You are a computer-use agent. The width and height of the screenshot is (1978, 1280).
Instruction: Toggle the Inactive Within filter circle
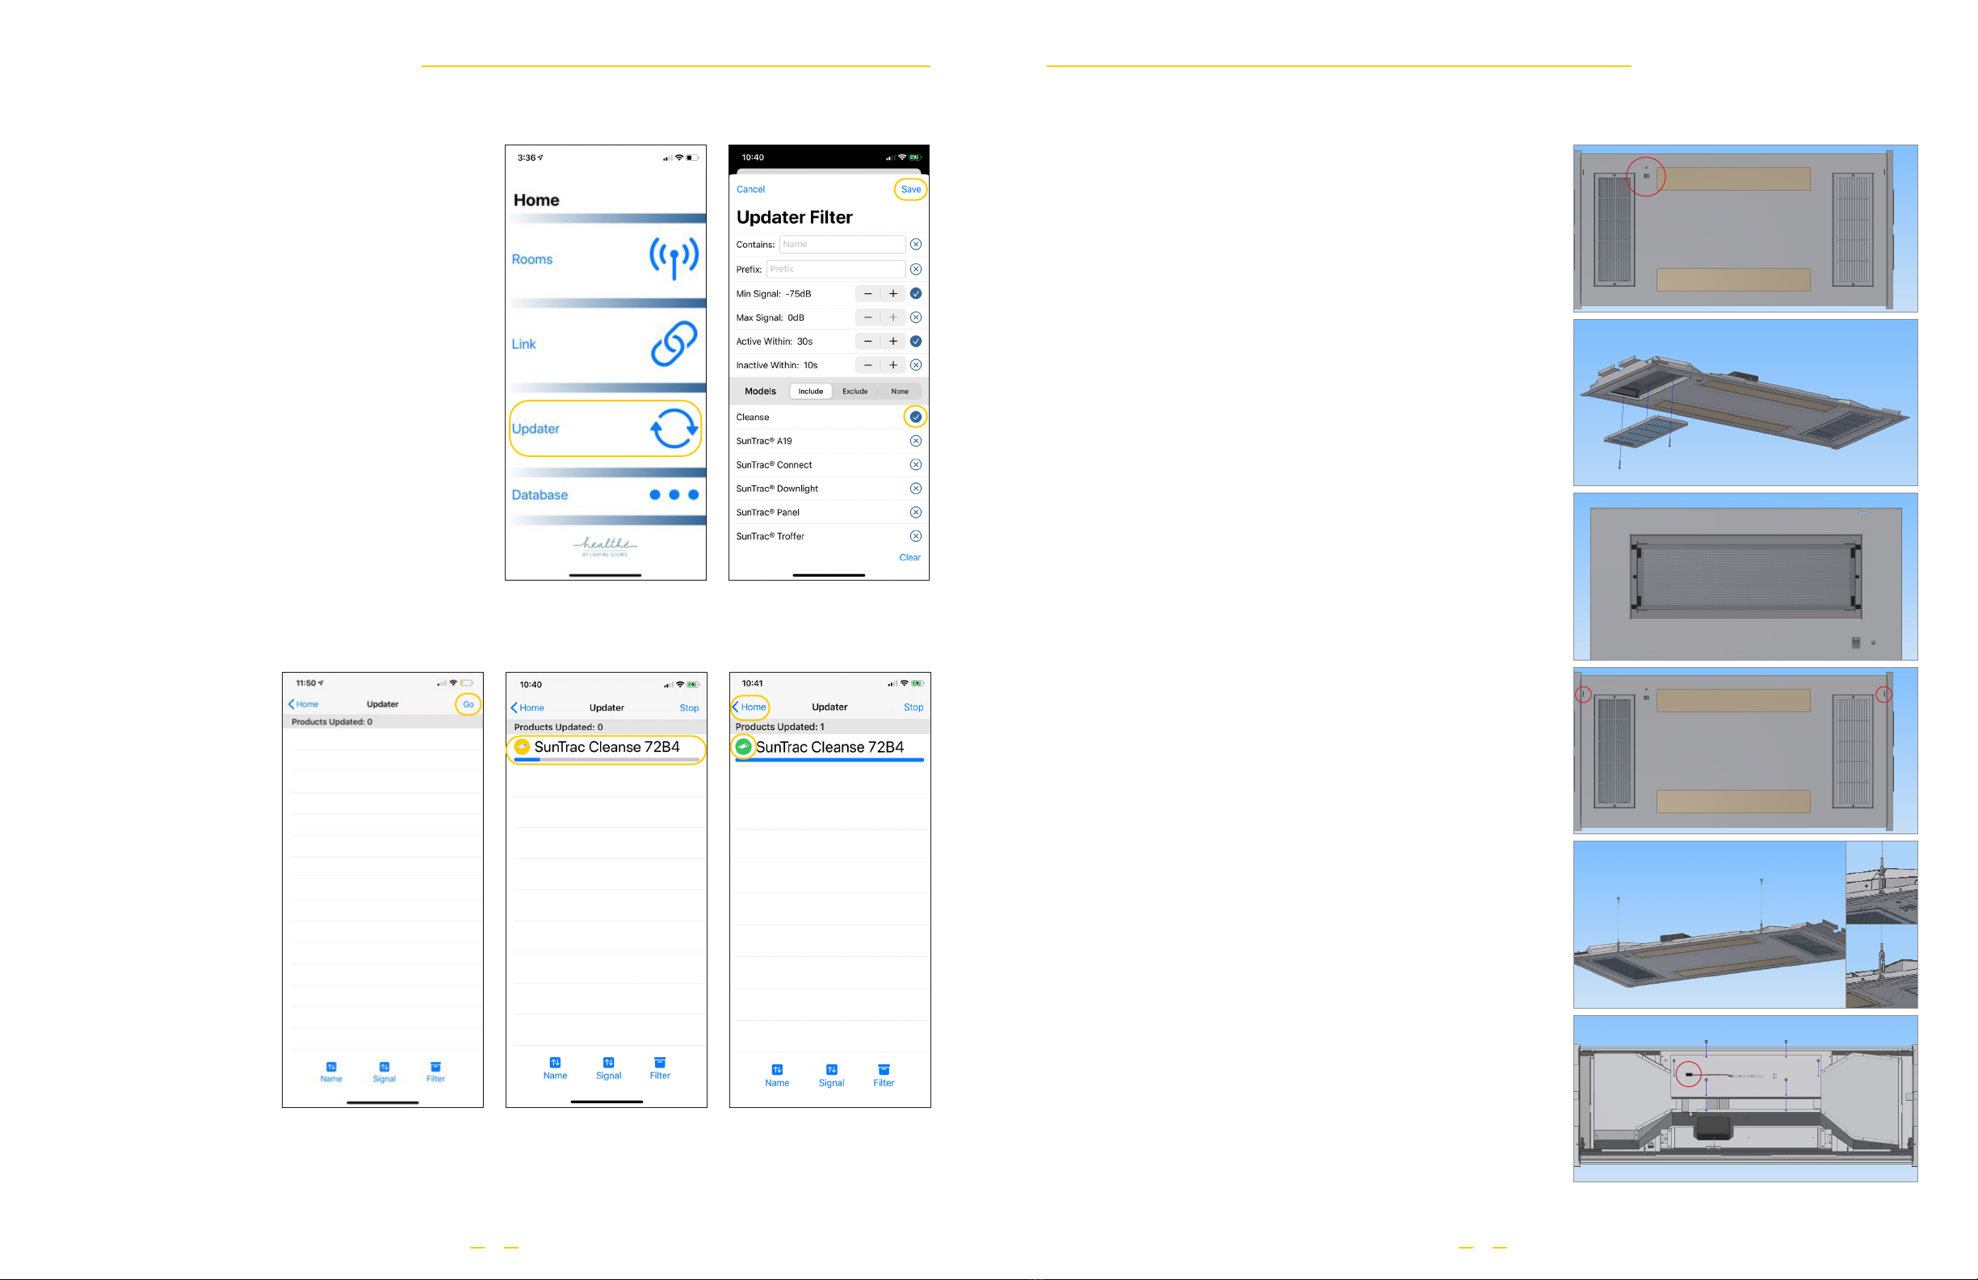(x=915, y=365)
